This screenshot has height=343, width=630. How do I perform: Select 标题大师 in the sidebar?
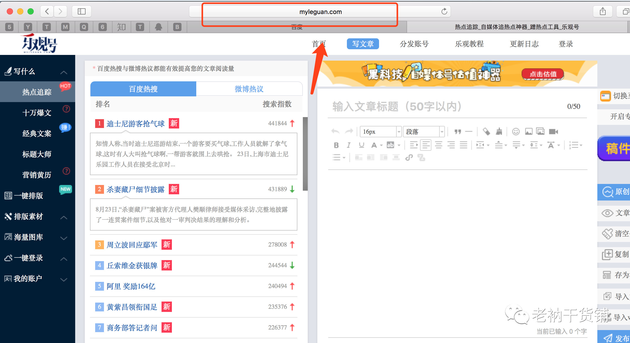tap(37, 154)
